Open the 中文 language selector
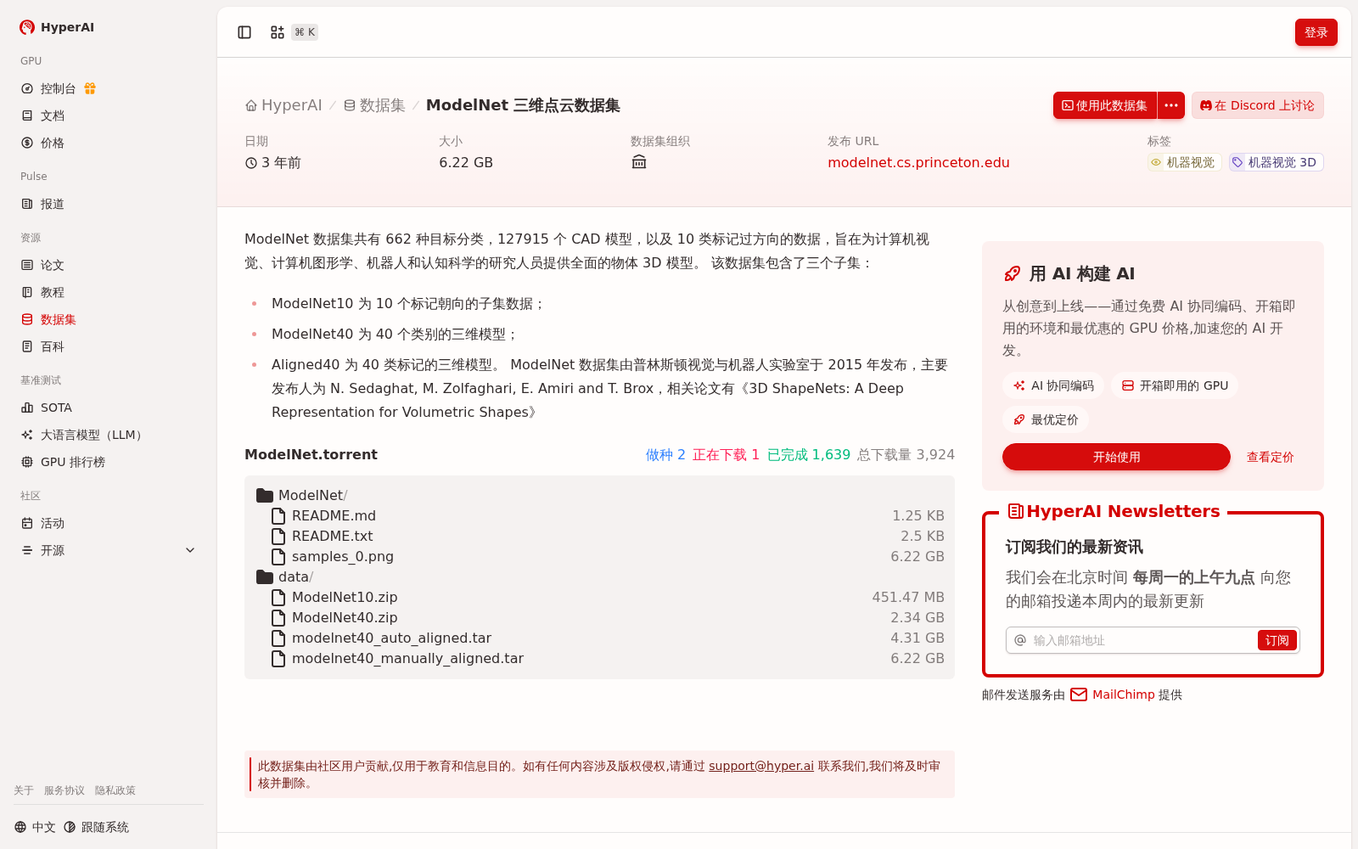 [x=35, y=827]
